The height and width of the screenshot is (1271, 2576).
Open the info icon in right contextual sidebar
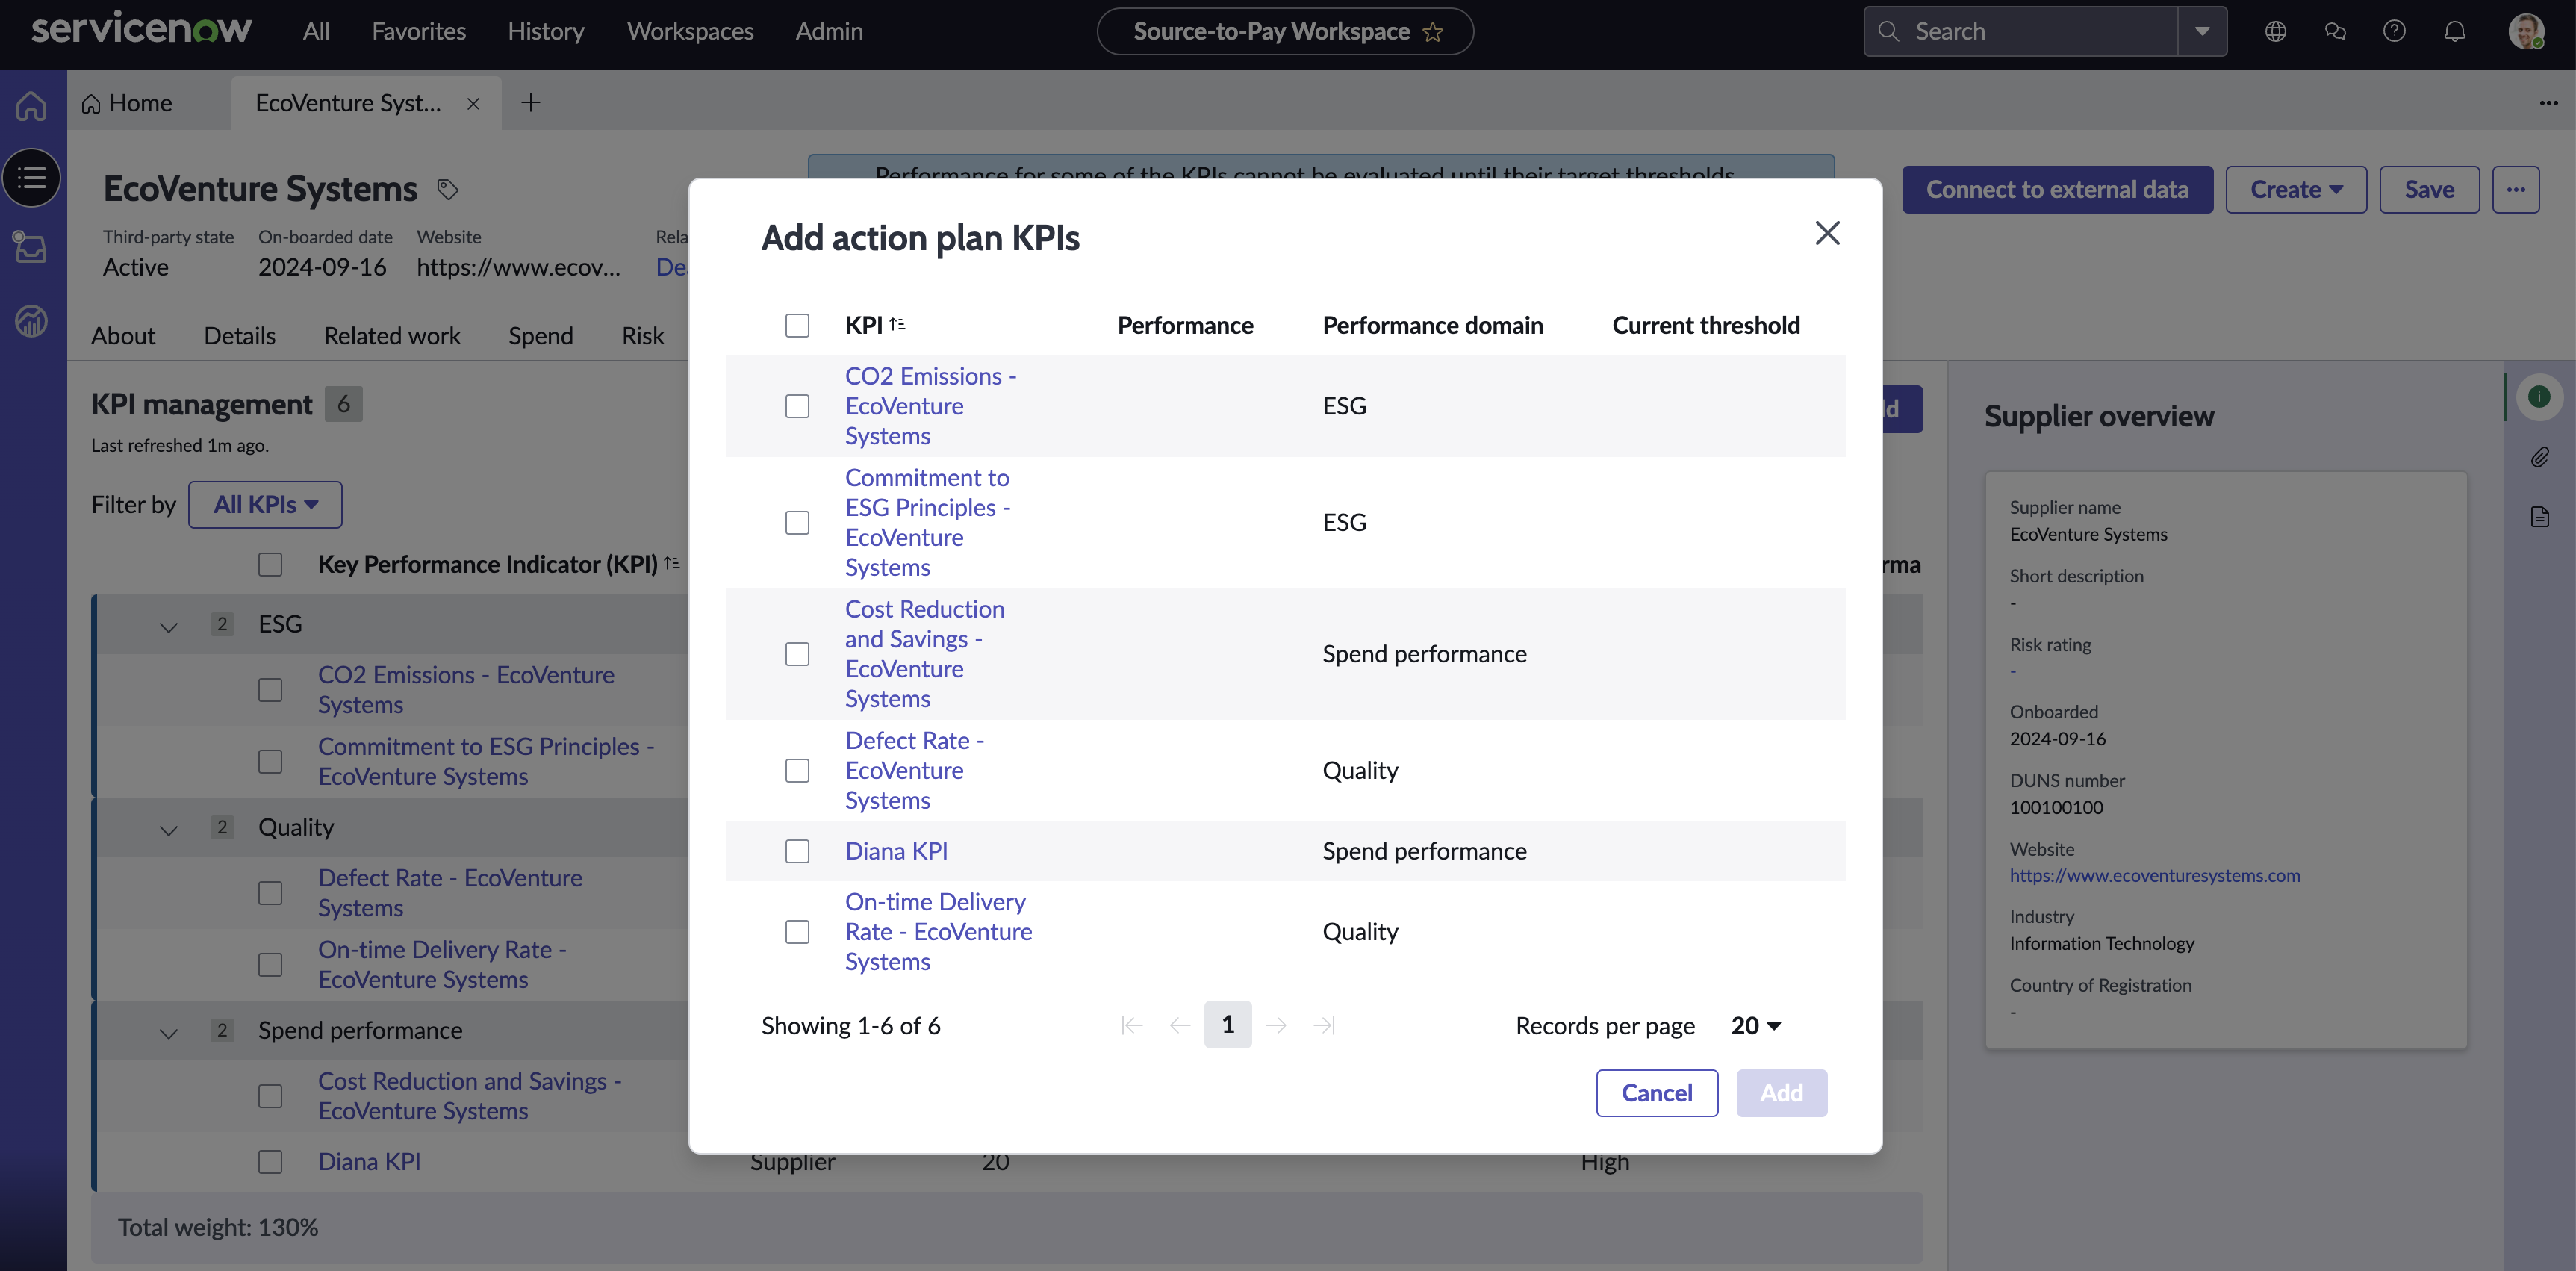pyautogui.click(x=2538, y=397)
